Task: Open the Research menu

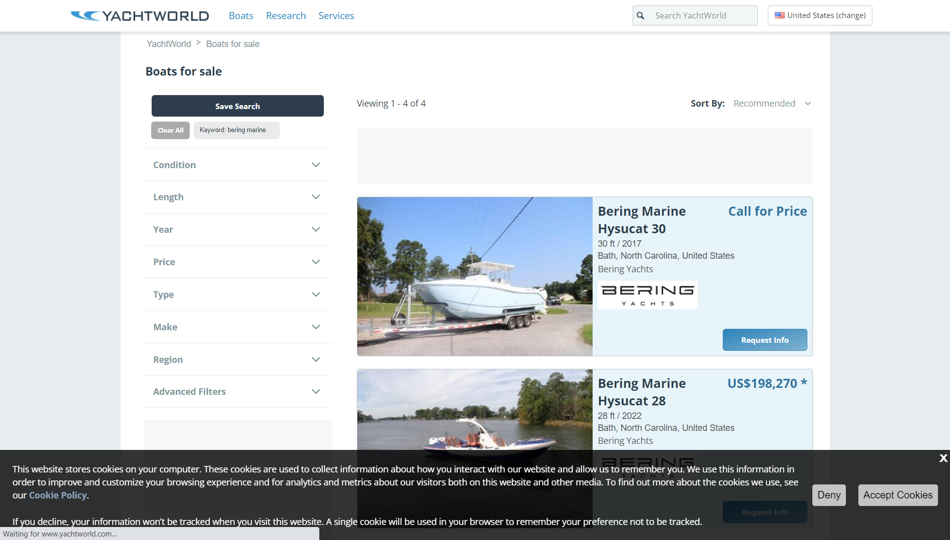Action: pos(286,16)
